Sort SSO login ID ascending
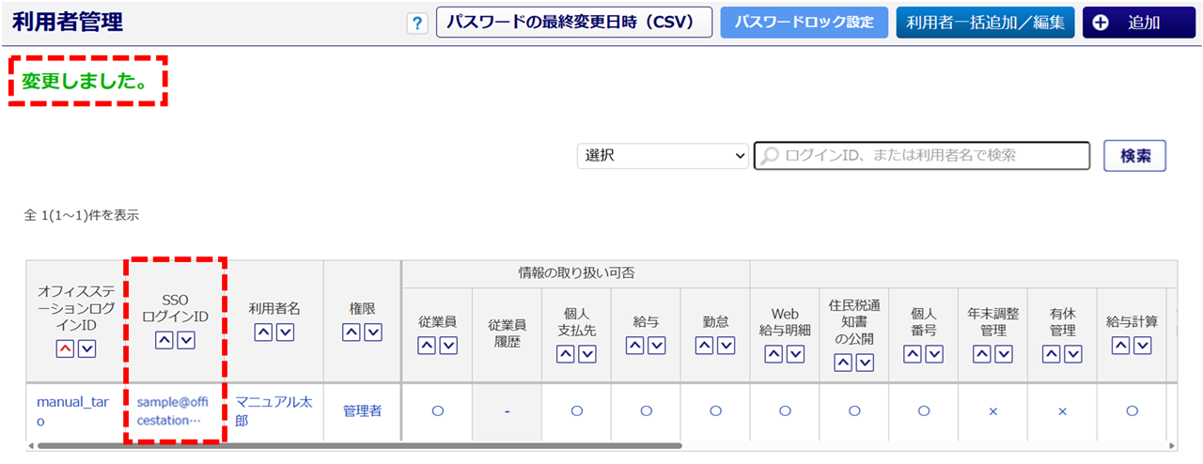The image size is (1203, 464). [164, 339]
